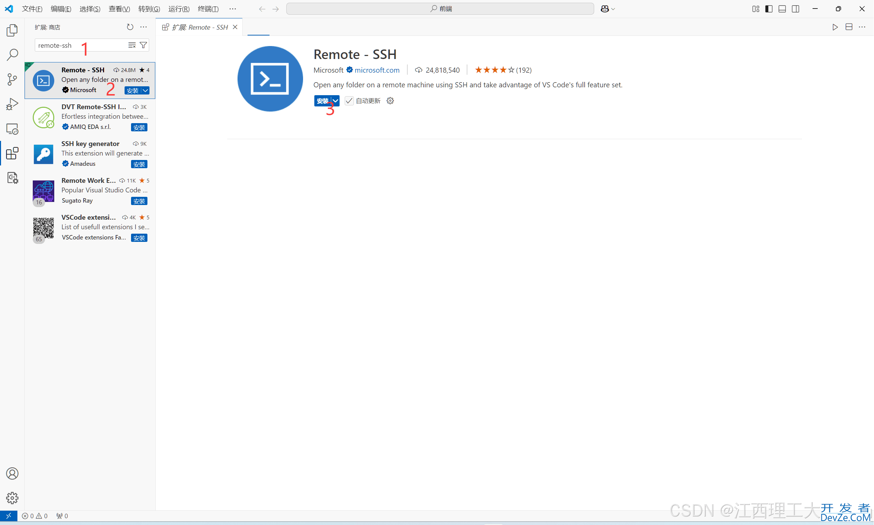Install VSCode extensions Favorites pack
The image size is (874, 525).
tap(139, 238)
